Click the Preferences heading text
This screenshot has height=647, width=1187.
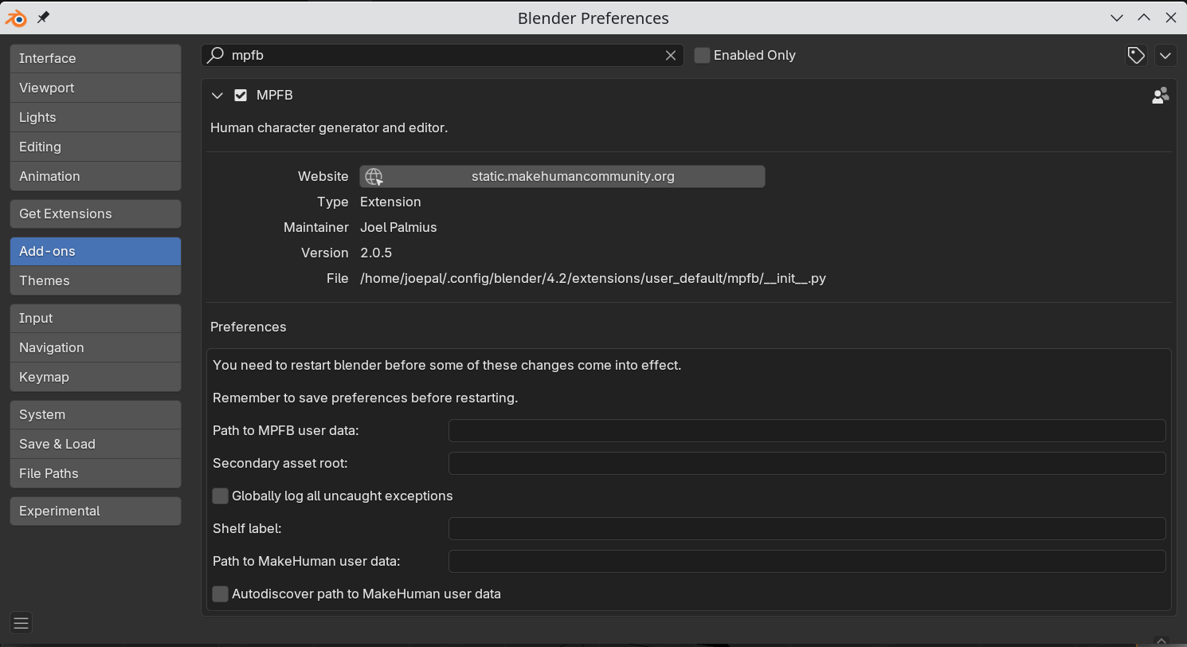tap(249, 327)
